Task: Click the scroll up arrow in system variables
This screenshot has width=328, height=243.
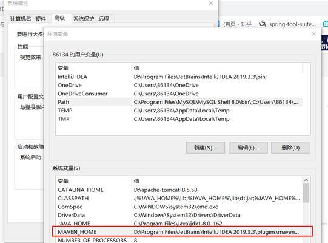Action: point(306,180)
